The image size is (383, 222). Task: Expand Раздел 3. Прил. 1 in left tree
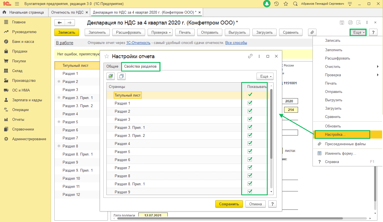pos(59,98)
